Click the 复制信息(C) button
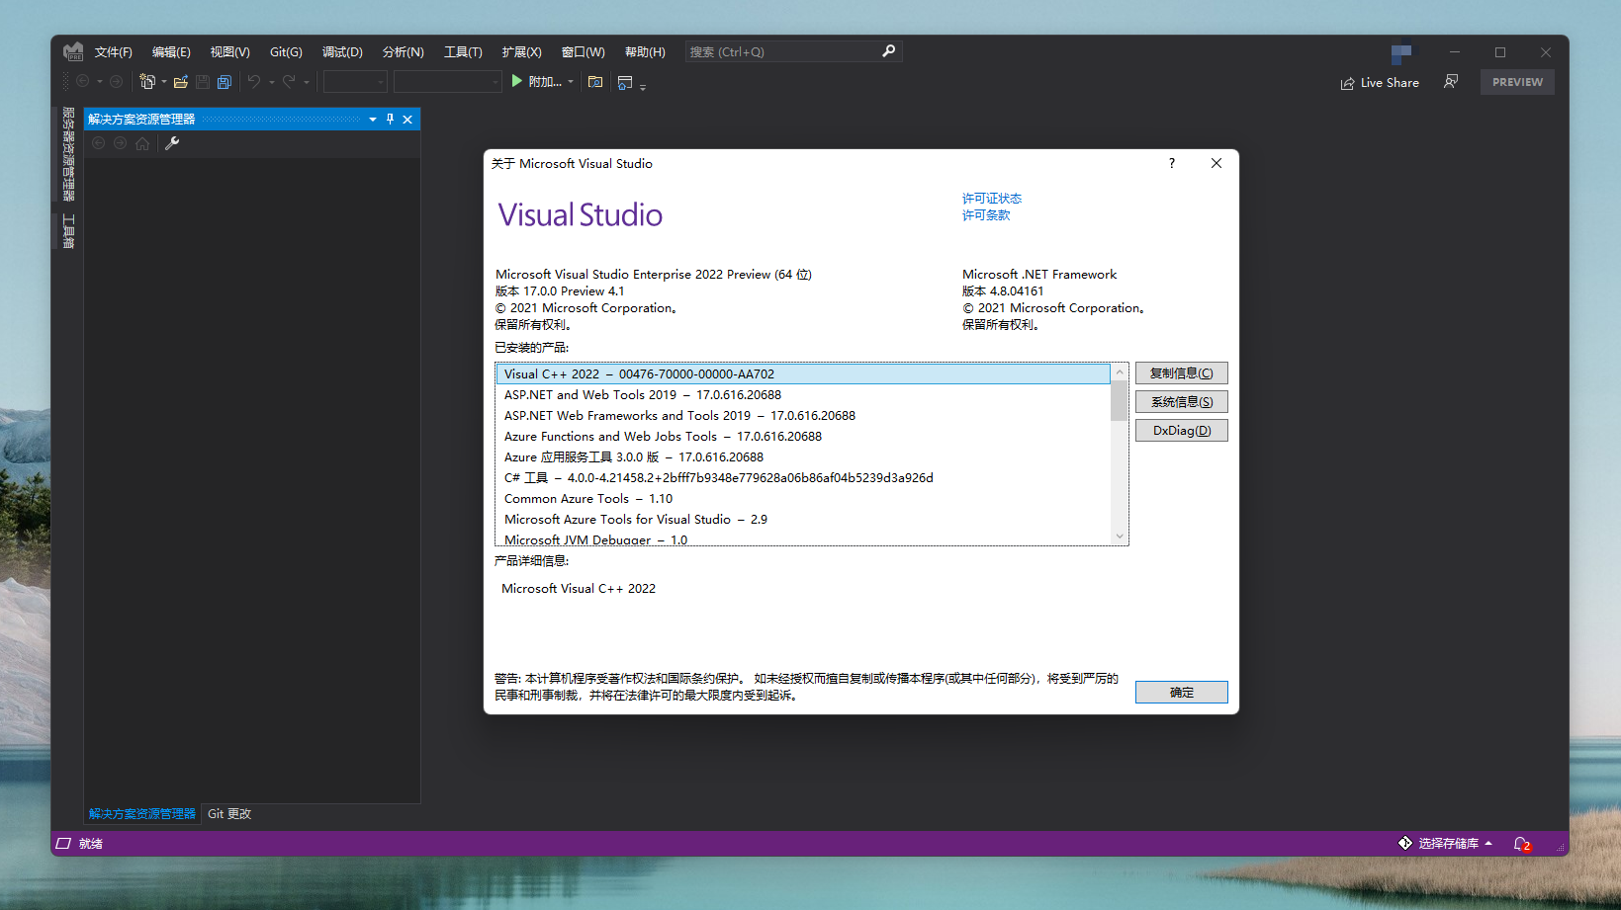Viewport: 1621px width, 910px height. point(1182,373)
